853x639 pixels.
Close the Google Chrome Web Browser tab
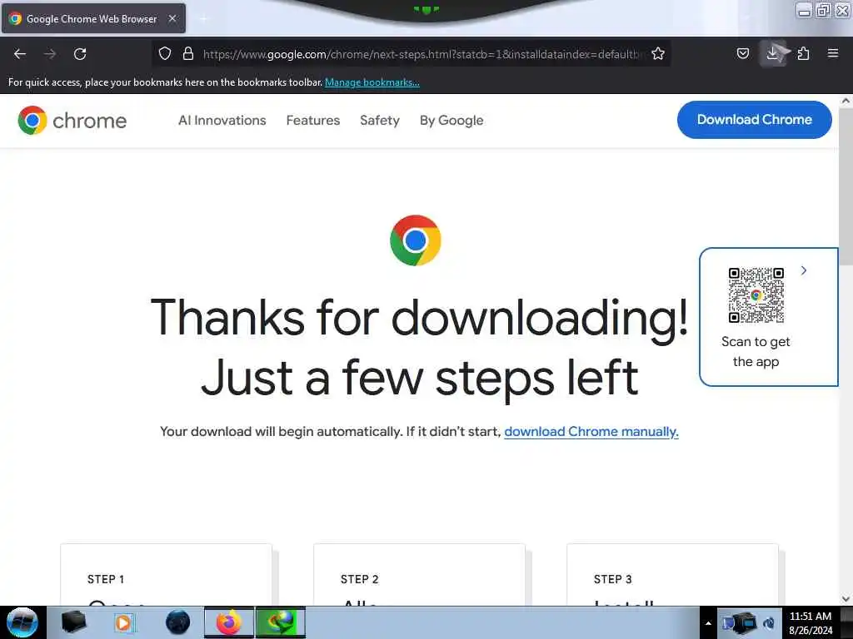172,18
